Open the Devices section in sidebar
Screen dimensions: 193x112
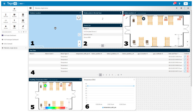coord(6,15)
